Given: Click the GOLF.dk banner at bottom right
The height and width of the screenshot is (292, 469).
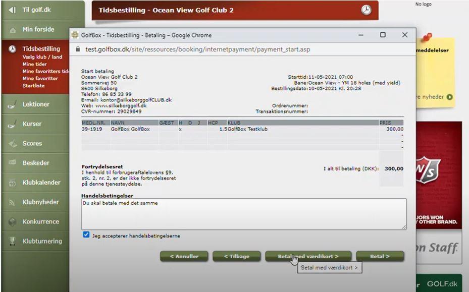Looking at the screenshot, I should 439,283.
